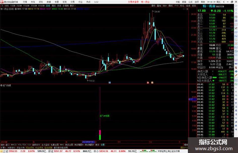238x153 pixels.
Task: Open the 行情 menu
Action: coord(25,2)
